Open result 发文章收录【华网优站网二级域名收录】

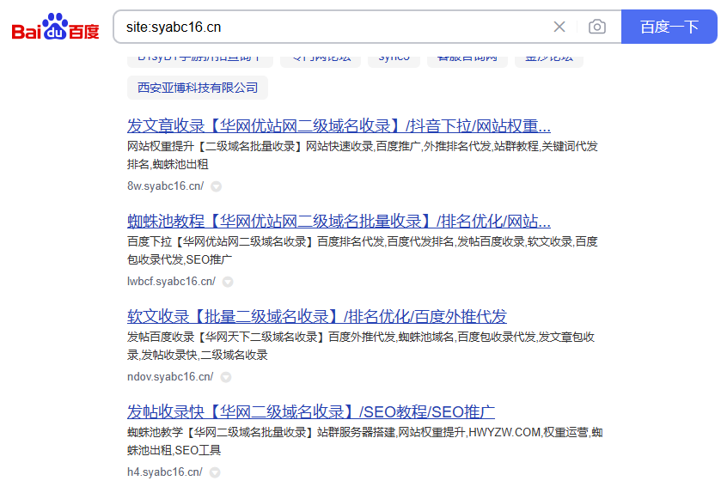point(339,125)
